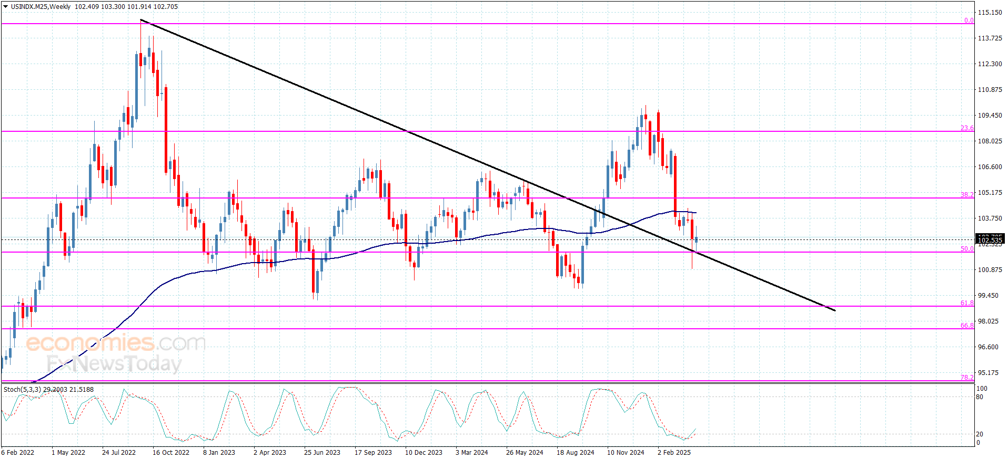Screen dimensions: 1008x459
Task: Select the 66.8 Fibonacci level label
Action: (967, 326)
